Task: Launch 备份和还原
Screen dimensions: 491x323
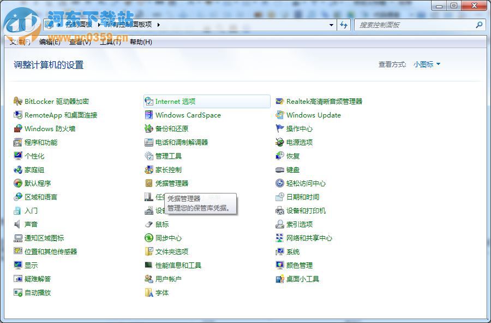Action: (169, 129)
